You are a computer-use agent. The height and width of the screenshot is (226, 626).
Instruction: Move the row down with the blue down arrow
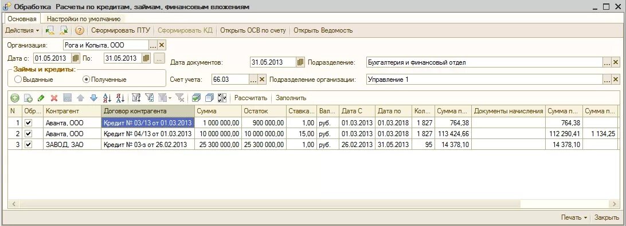pyautogui.click(x=93, y=98)
